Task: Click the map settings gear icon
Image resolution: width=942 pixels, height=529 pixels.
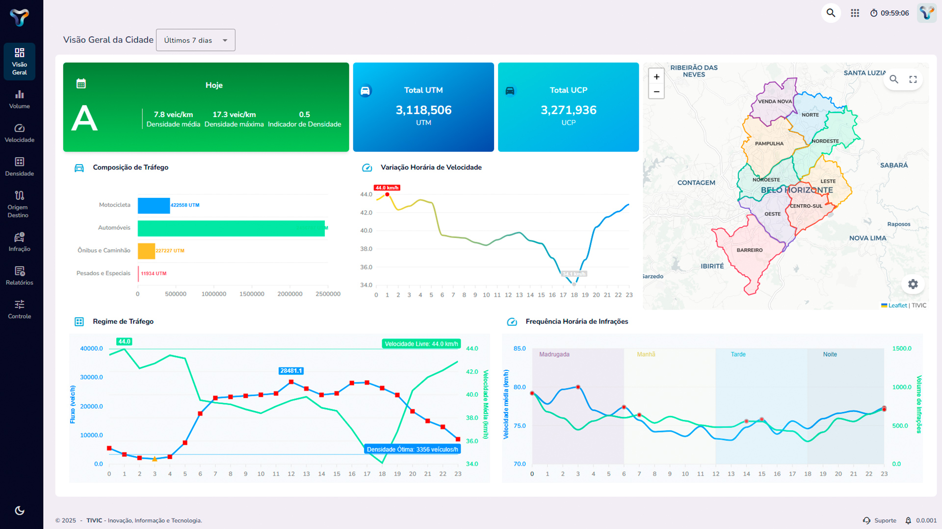Action: 913,284
